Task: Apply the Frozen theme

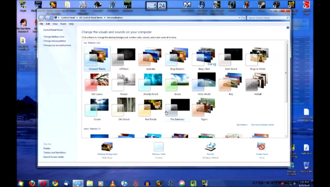Action: pyautogui.click(x=123, y=83)
